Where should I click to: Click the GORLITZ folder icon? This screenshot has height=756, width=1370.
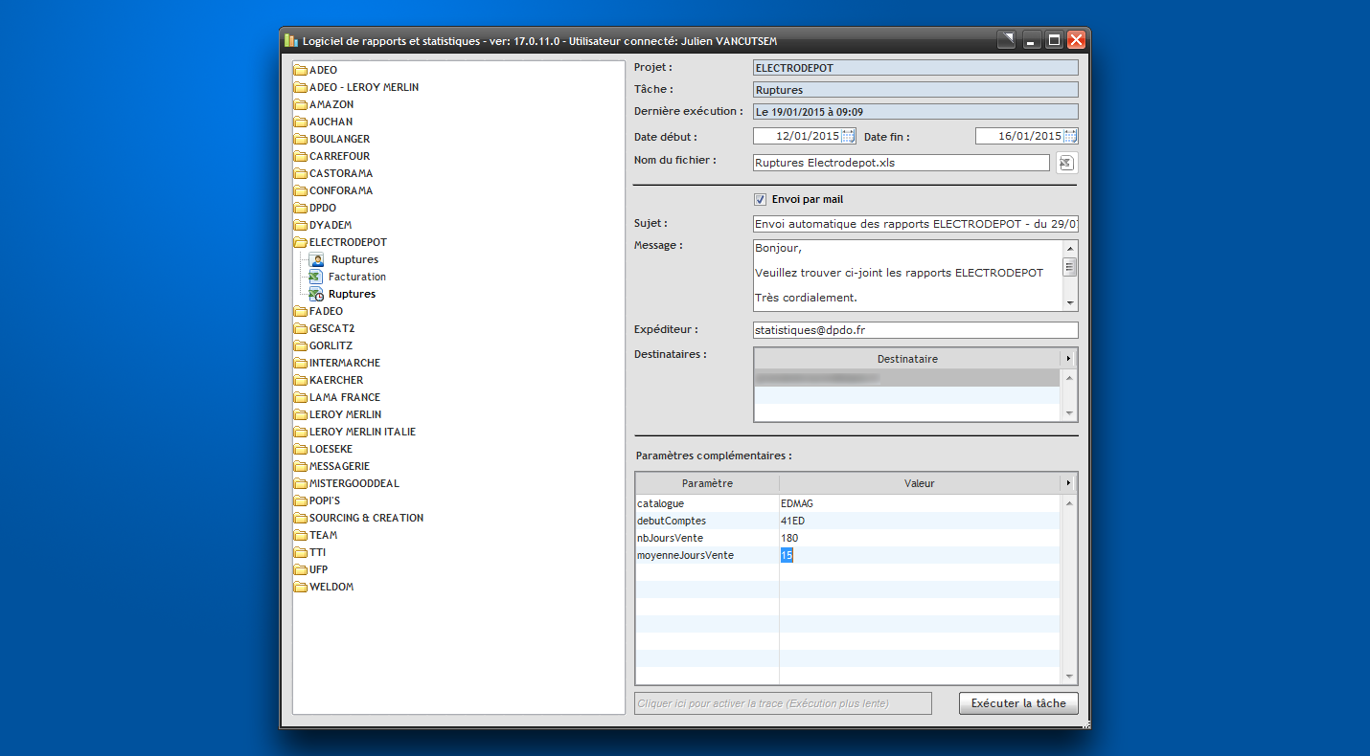click(x=301, y=345)
